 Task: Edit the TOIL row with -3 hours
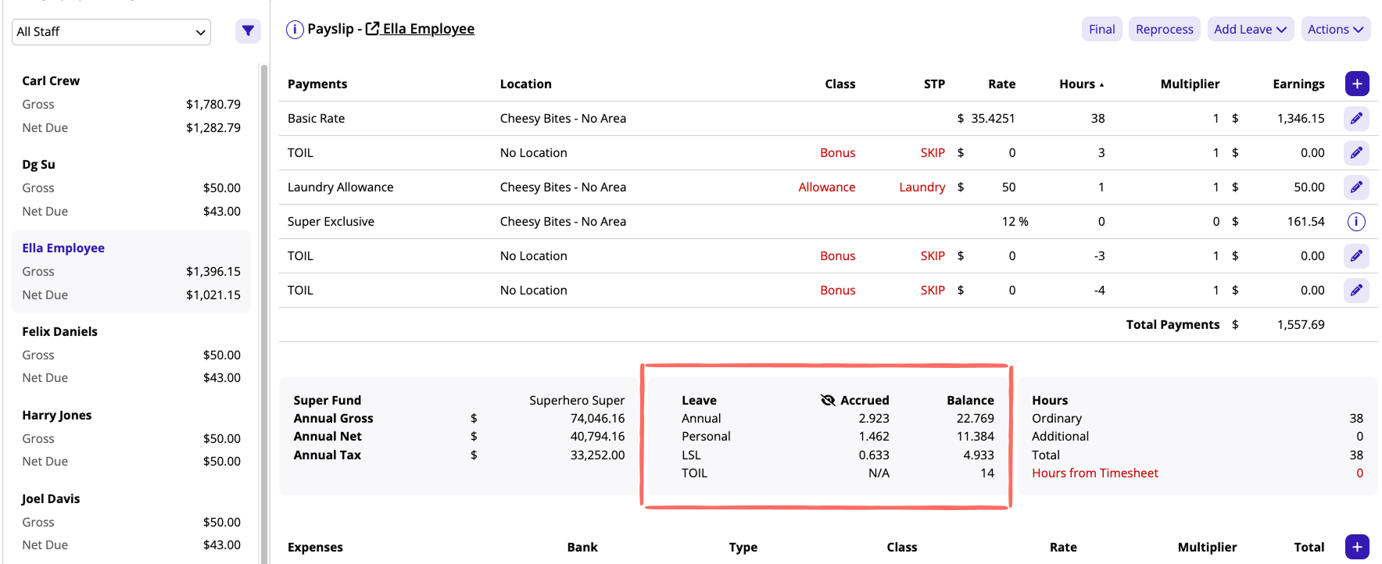pyautogui.click(x=1356, y=255)
